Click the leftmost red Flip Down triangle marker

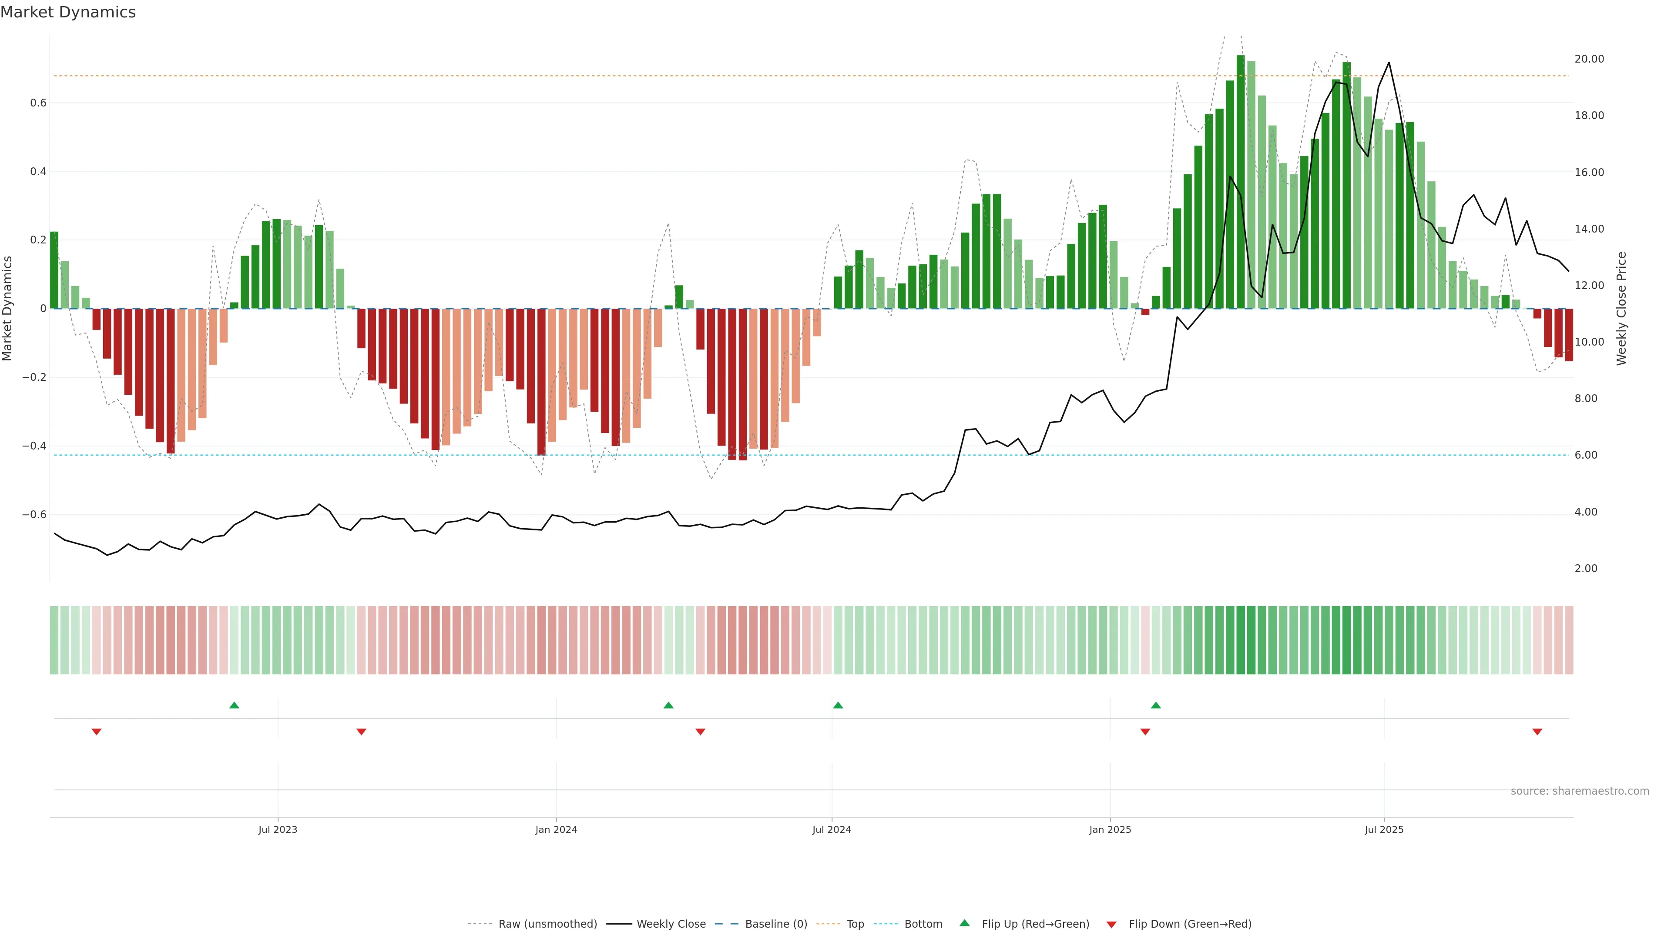coord(97,732)
